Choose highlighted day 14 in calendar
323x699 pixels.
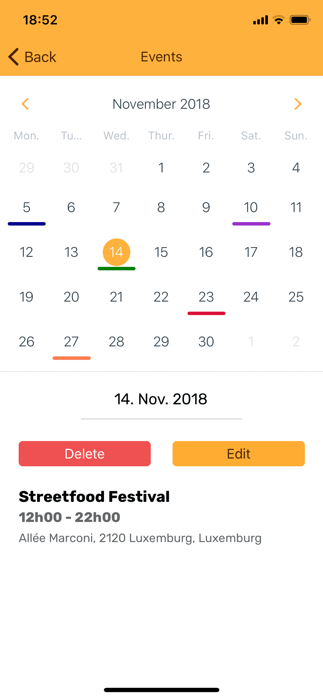point(117,252)
